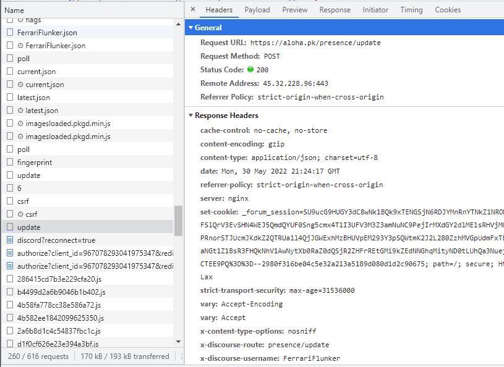Tick checkbox for current.json without gear icon

pyautogui.click(x=10, y=71)
